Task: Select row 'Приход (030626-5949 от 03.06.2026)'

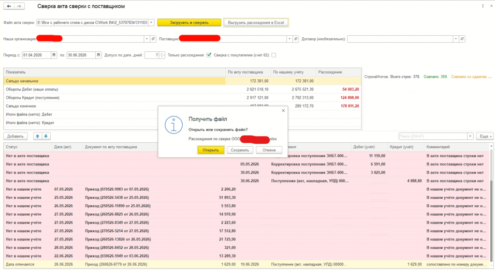Action: (247, 256)
